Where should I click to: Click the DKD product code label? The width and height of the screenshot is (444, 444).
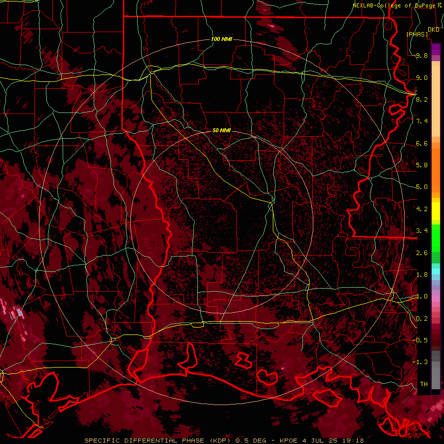(x=434, y=30)
